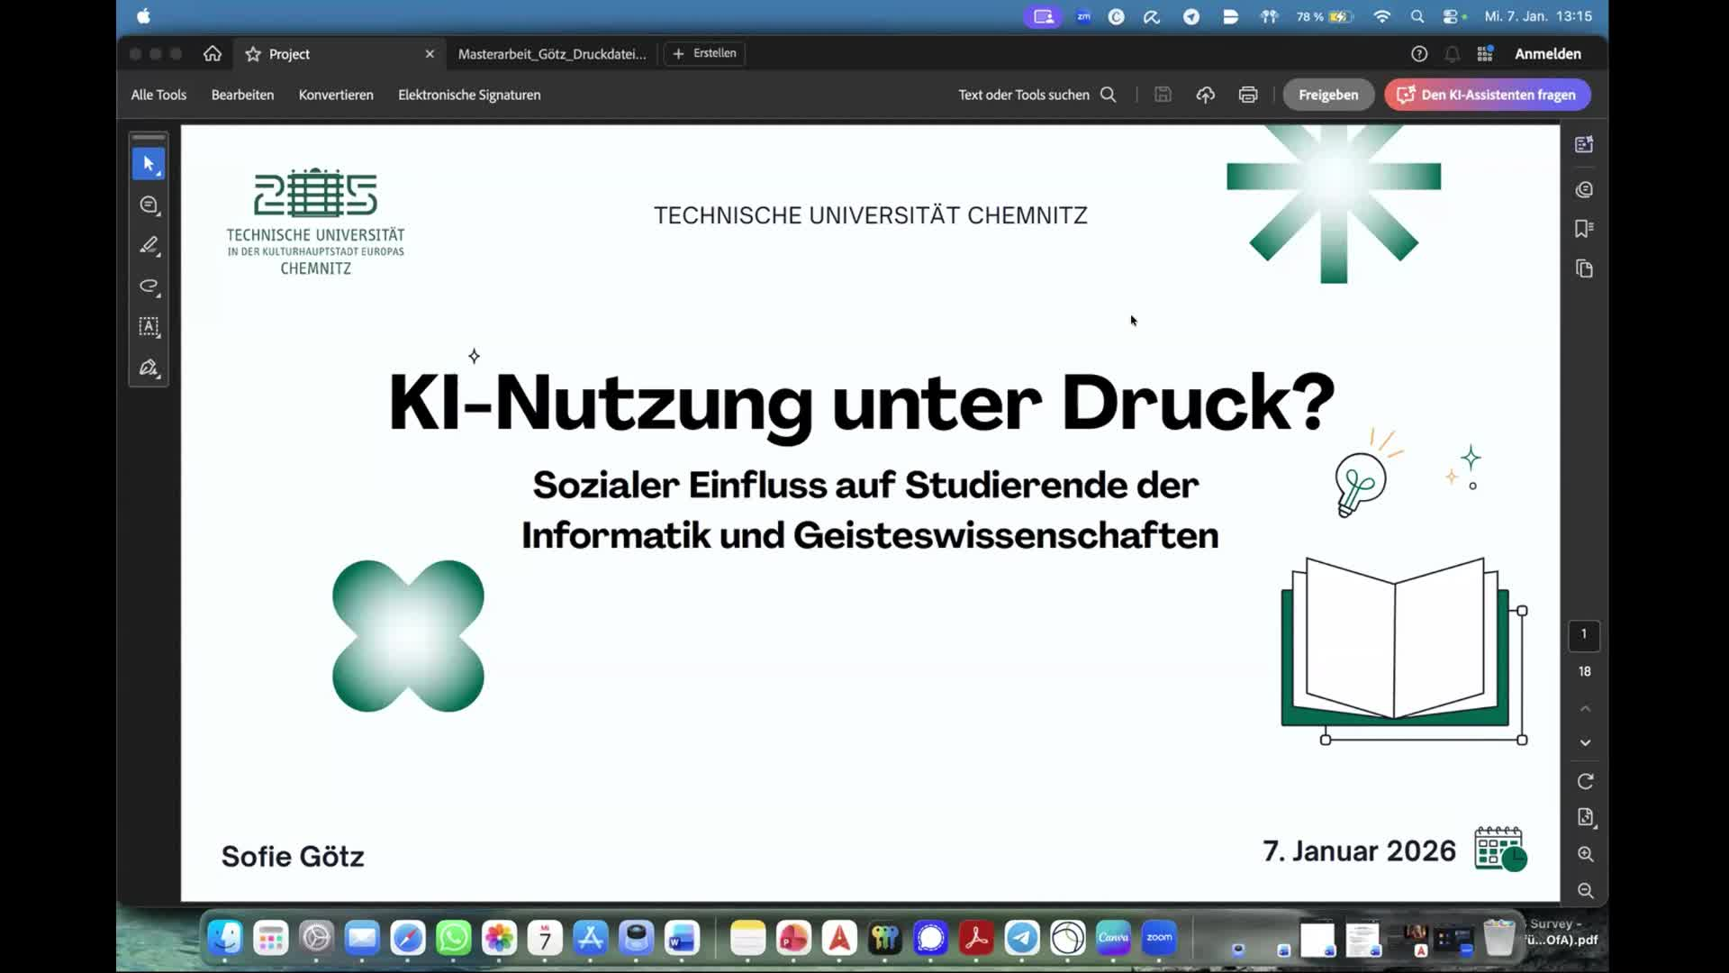The image size is (1729, 973).
Task: Select the freehand draw loop tool
Action: [x=149, y=286]
